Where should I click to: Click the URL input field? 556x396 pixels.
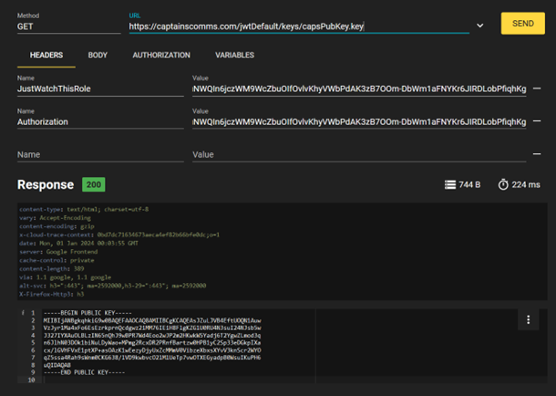[292, 27]
